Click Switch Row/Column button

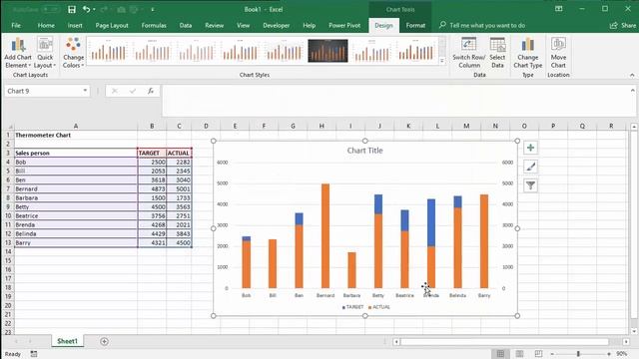click(x=468, y=53)
